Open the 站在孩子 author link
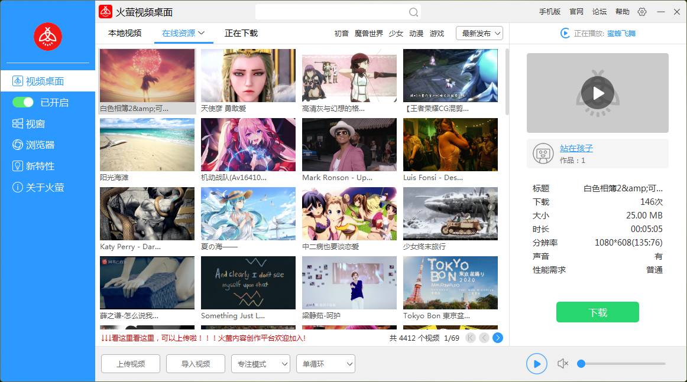 576,148
